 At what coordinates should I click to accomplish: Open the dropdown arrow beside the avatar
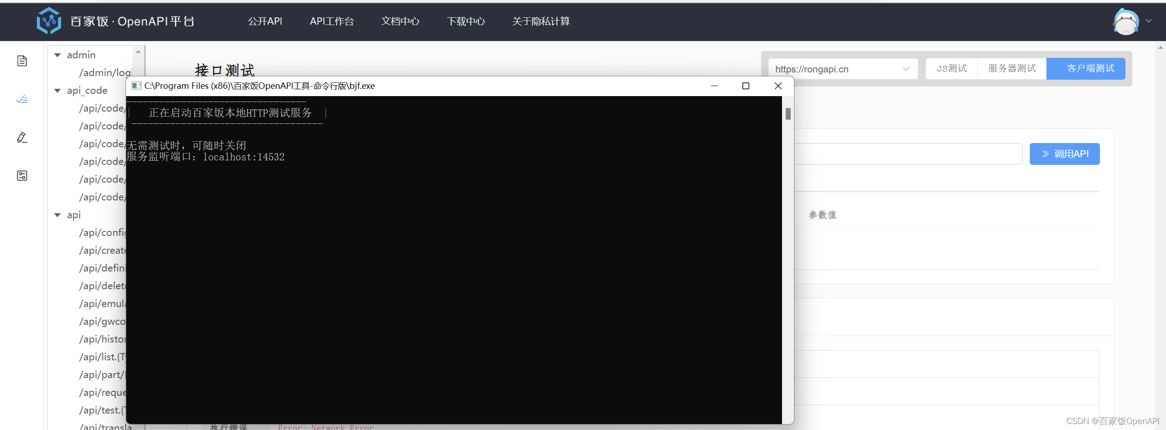tap(1149, 21)
